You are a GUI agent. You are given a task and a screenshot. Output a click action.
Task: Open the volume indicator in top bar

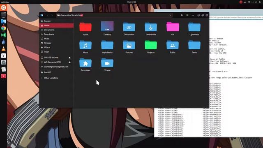coord(256,2)
